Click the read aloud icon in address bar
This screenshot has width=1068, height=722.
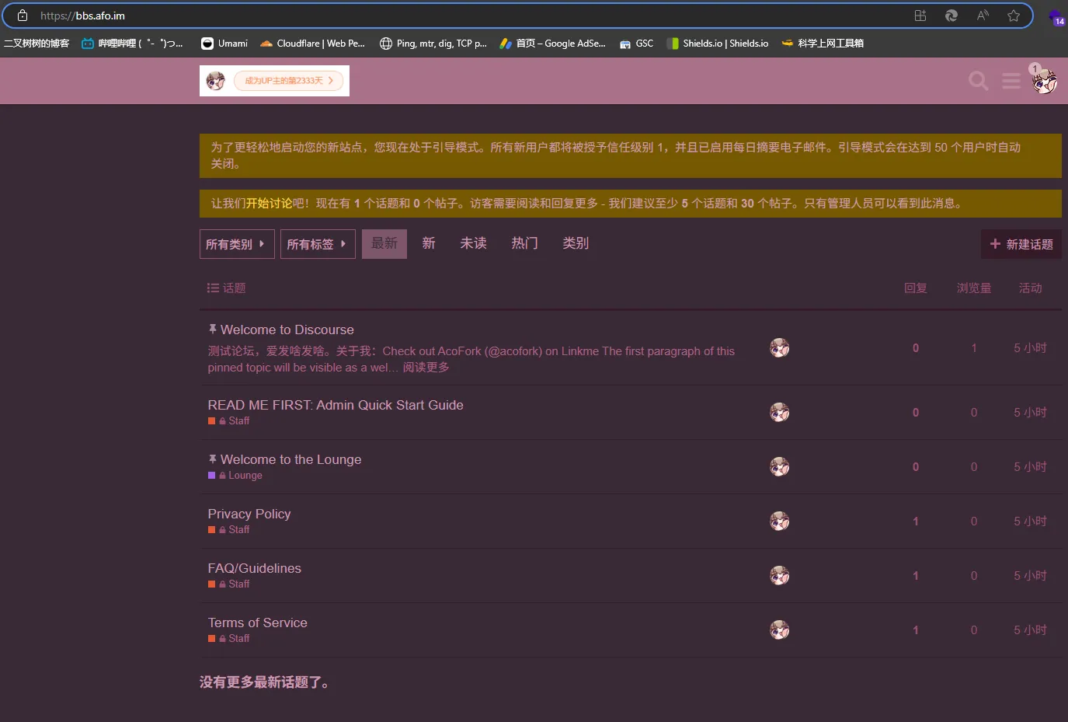983,16
